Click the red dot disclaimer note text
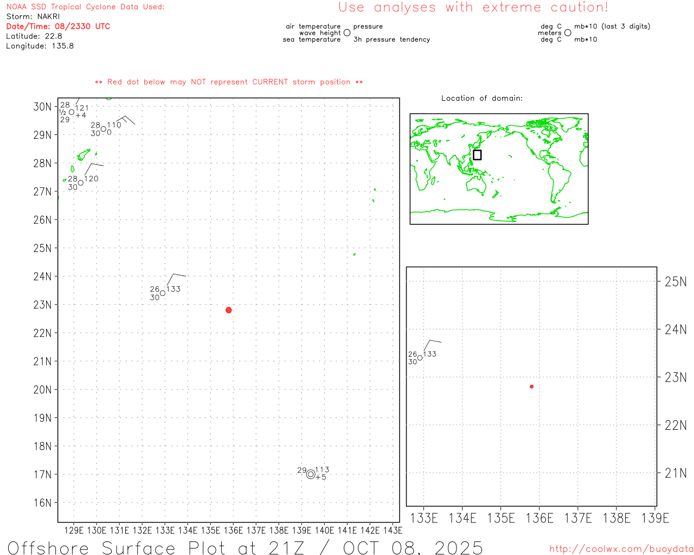Image resolution: width=694 pixels, height=555 pixels. pyautogui.click(x=229, y=82)
